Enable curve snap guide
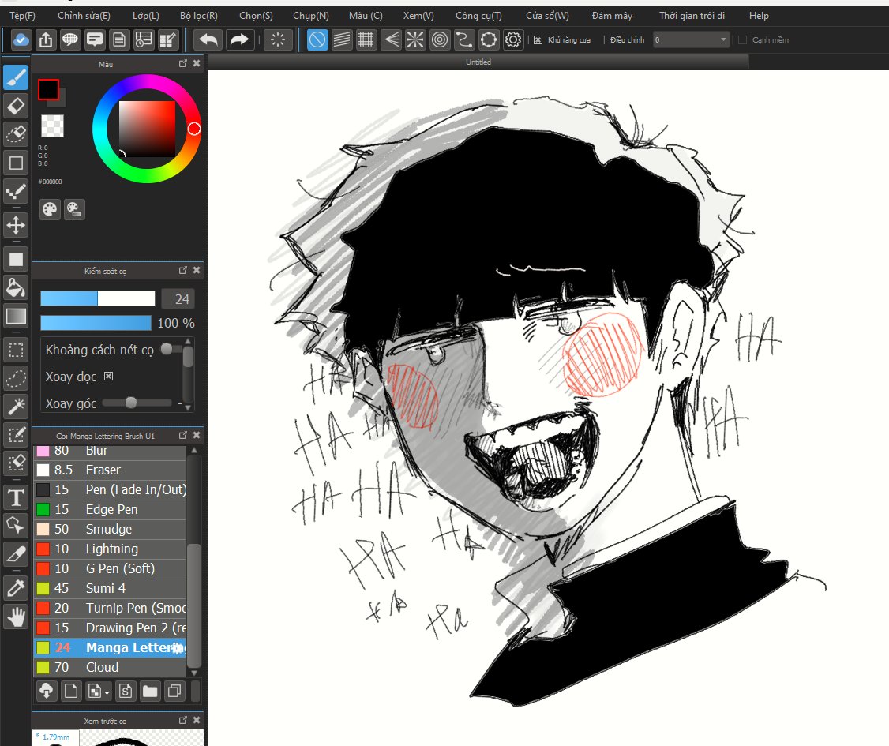This screenshot has width=889, height=746. (463, 39)
